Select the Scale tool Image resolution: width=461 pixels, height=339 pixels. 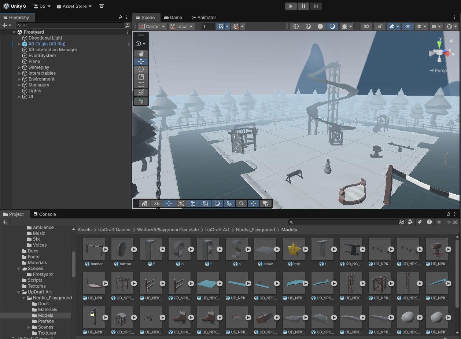[x=141, y=77]
